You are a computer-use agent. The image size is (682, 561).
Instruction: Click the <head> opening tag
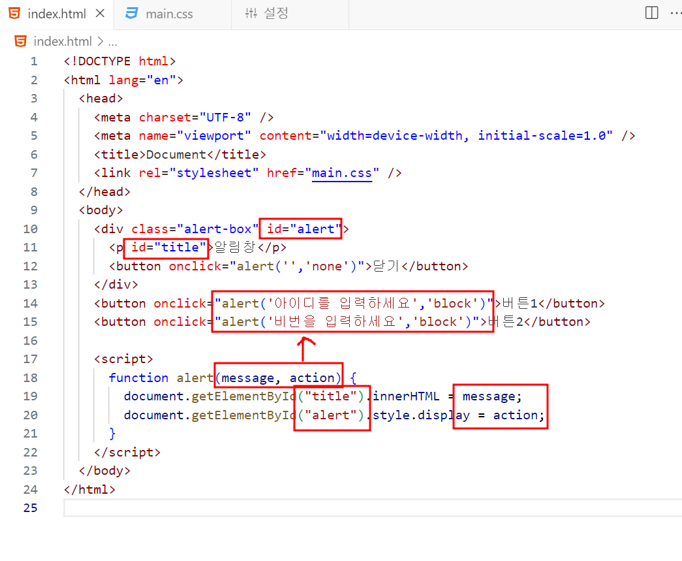101,99
